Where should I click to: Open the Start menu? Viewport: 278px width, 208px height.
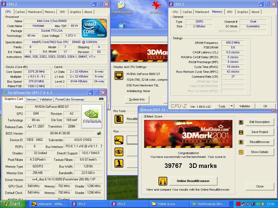[13, 204]
